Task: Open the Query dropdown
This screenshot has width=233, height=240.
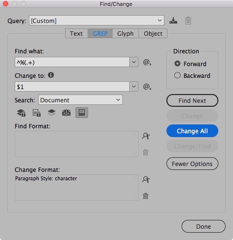Action: coord(96,21)
